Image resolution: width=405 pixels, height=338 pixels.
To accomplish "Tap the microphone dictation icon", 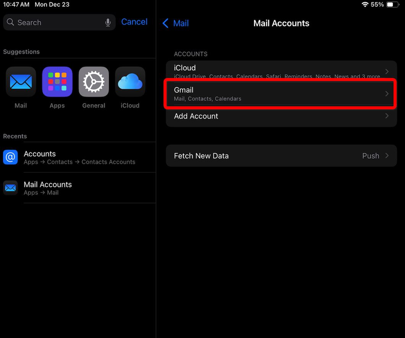I will pos(108,23).
